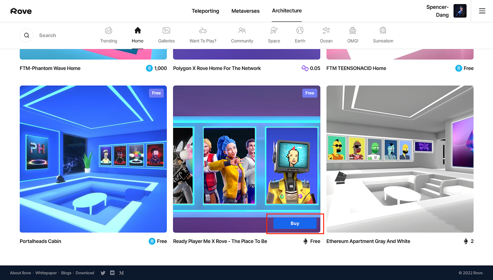Image resolution: width=493 pixels, height=280 pixels.
Task: Click the 0.05 price value
Action: (315, 68)
